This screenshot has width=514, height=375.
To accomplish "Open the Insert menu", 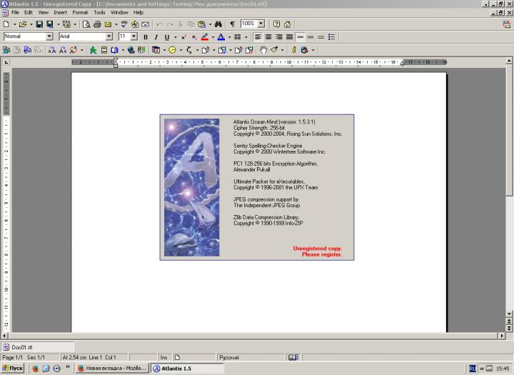I will pyautogui.click(x=60, y=12).
